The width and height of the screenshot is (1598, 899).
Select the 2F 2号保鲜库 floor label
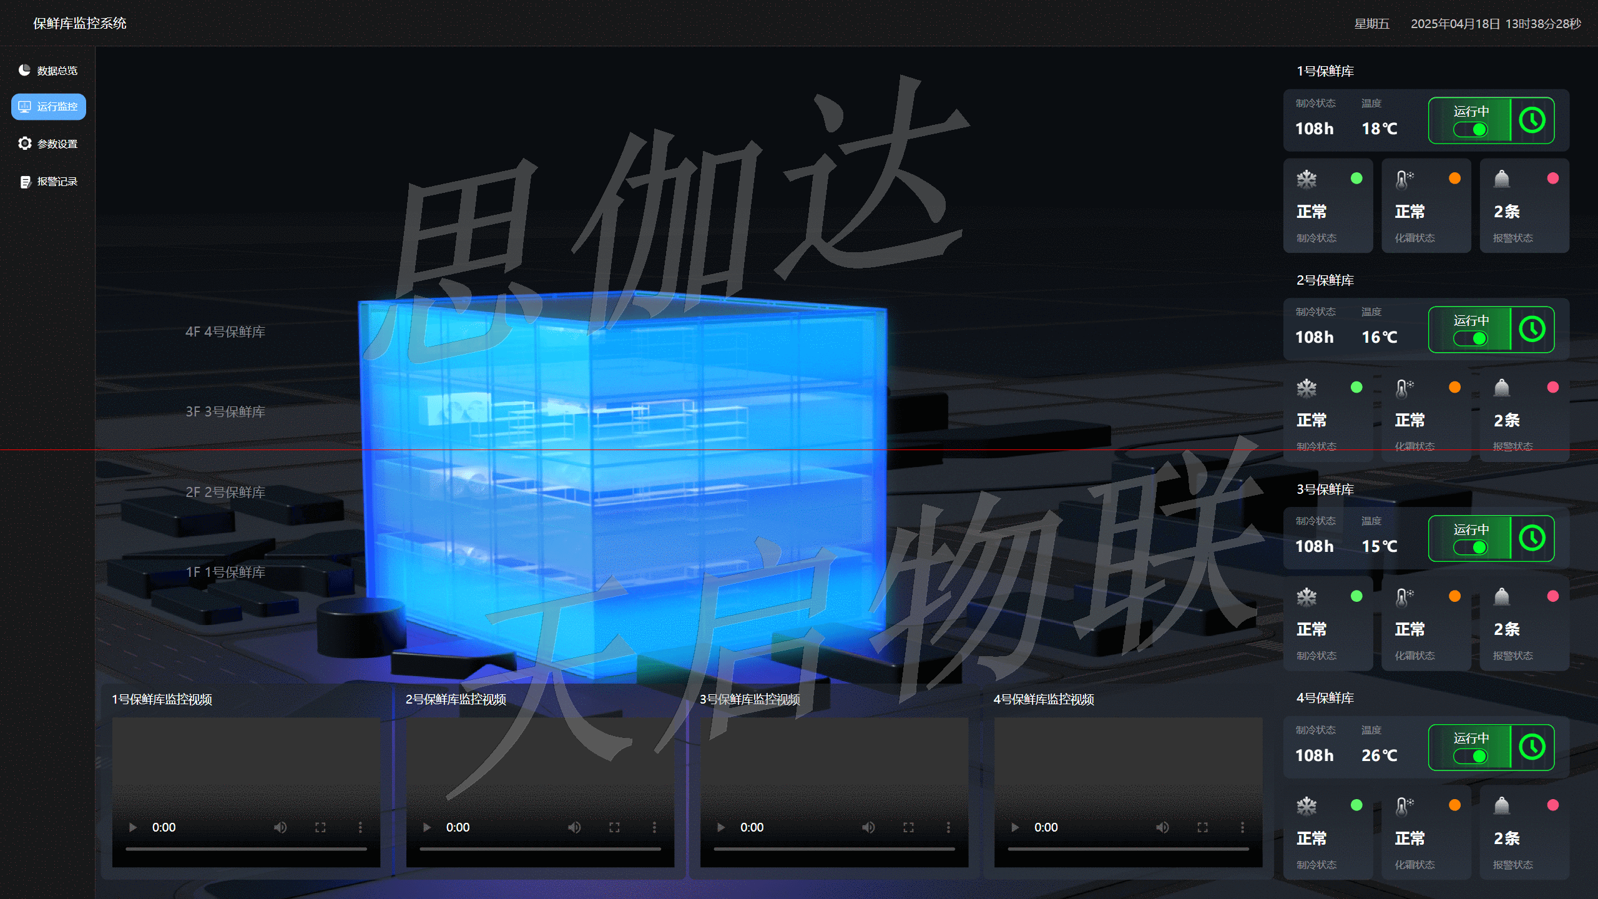225,493
